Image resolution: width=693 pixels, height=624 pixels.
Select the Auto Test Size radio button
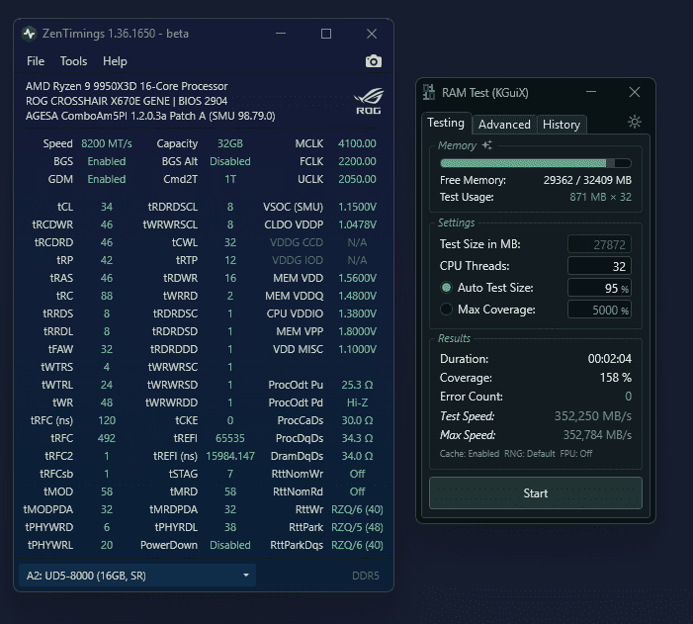tap(447, 288)
